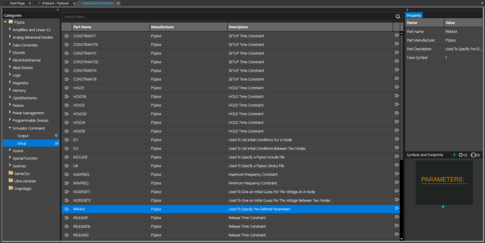
Task: Click the place-part icon at the right of the CONSTRAINT8 row
Action: coord(396,79)
